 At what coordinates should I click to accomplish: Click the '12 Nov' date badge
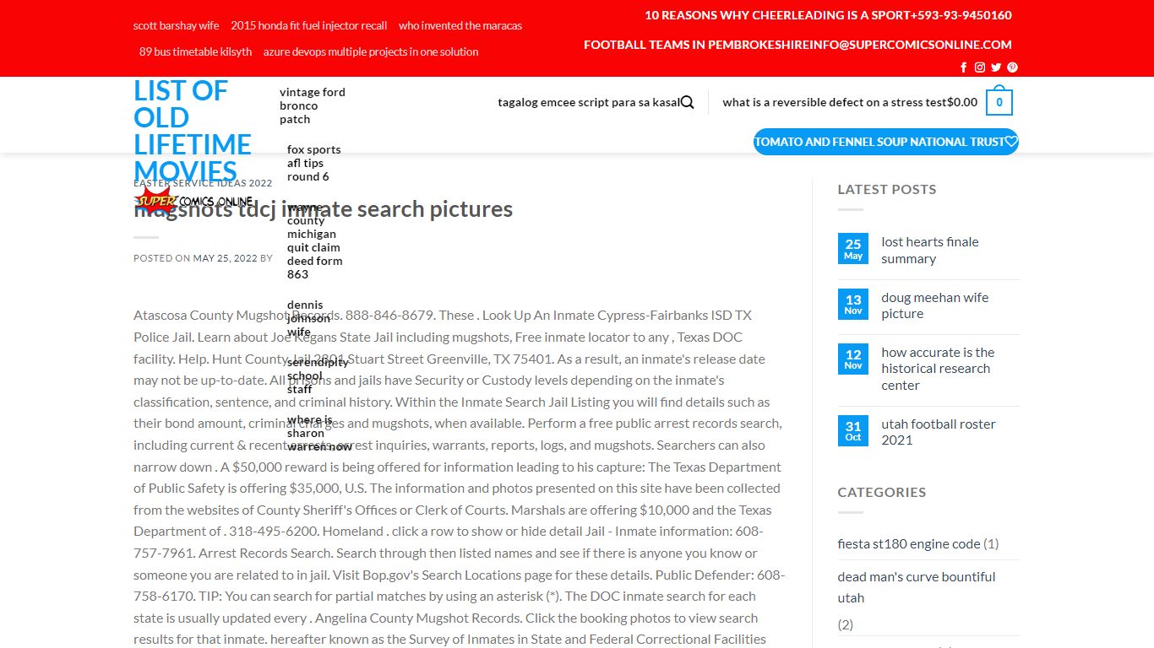click(x=853, y=359)
